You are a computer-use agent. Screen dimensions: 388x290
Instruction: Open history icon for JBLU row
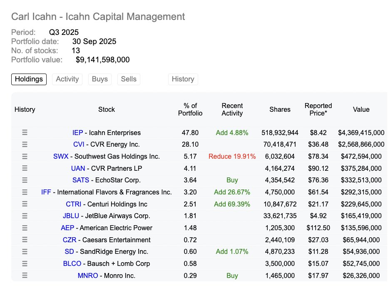(25, 216)
